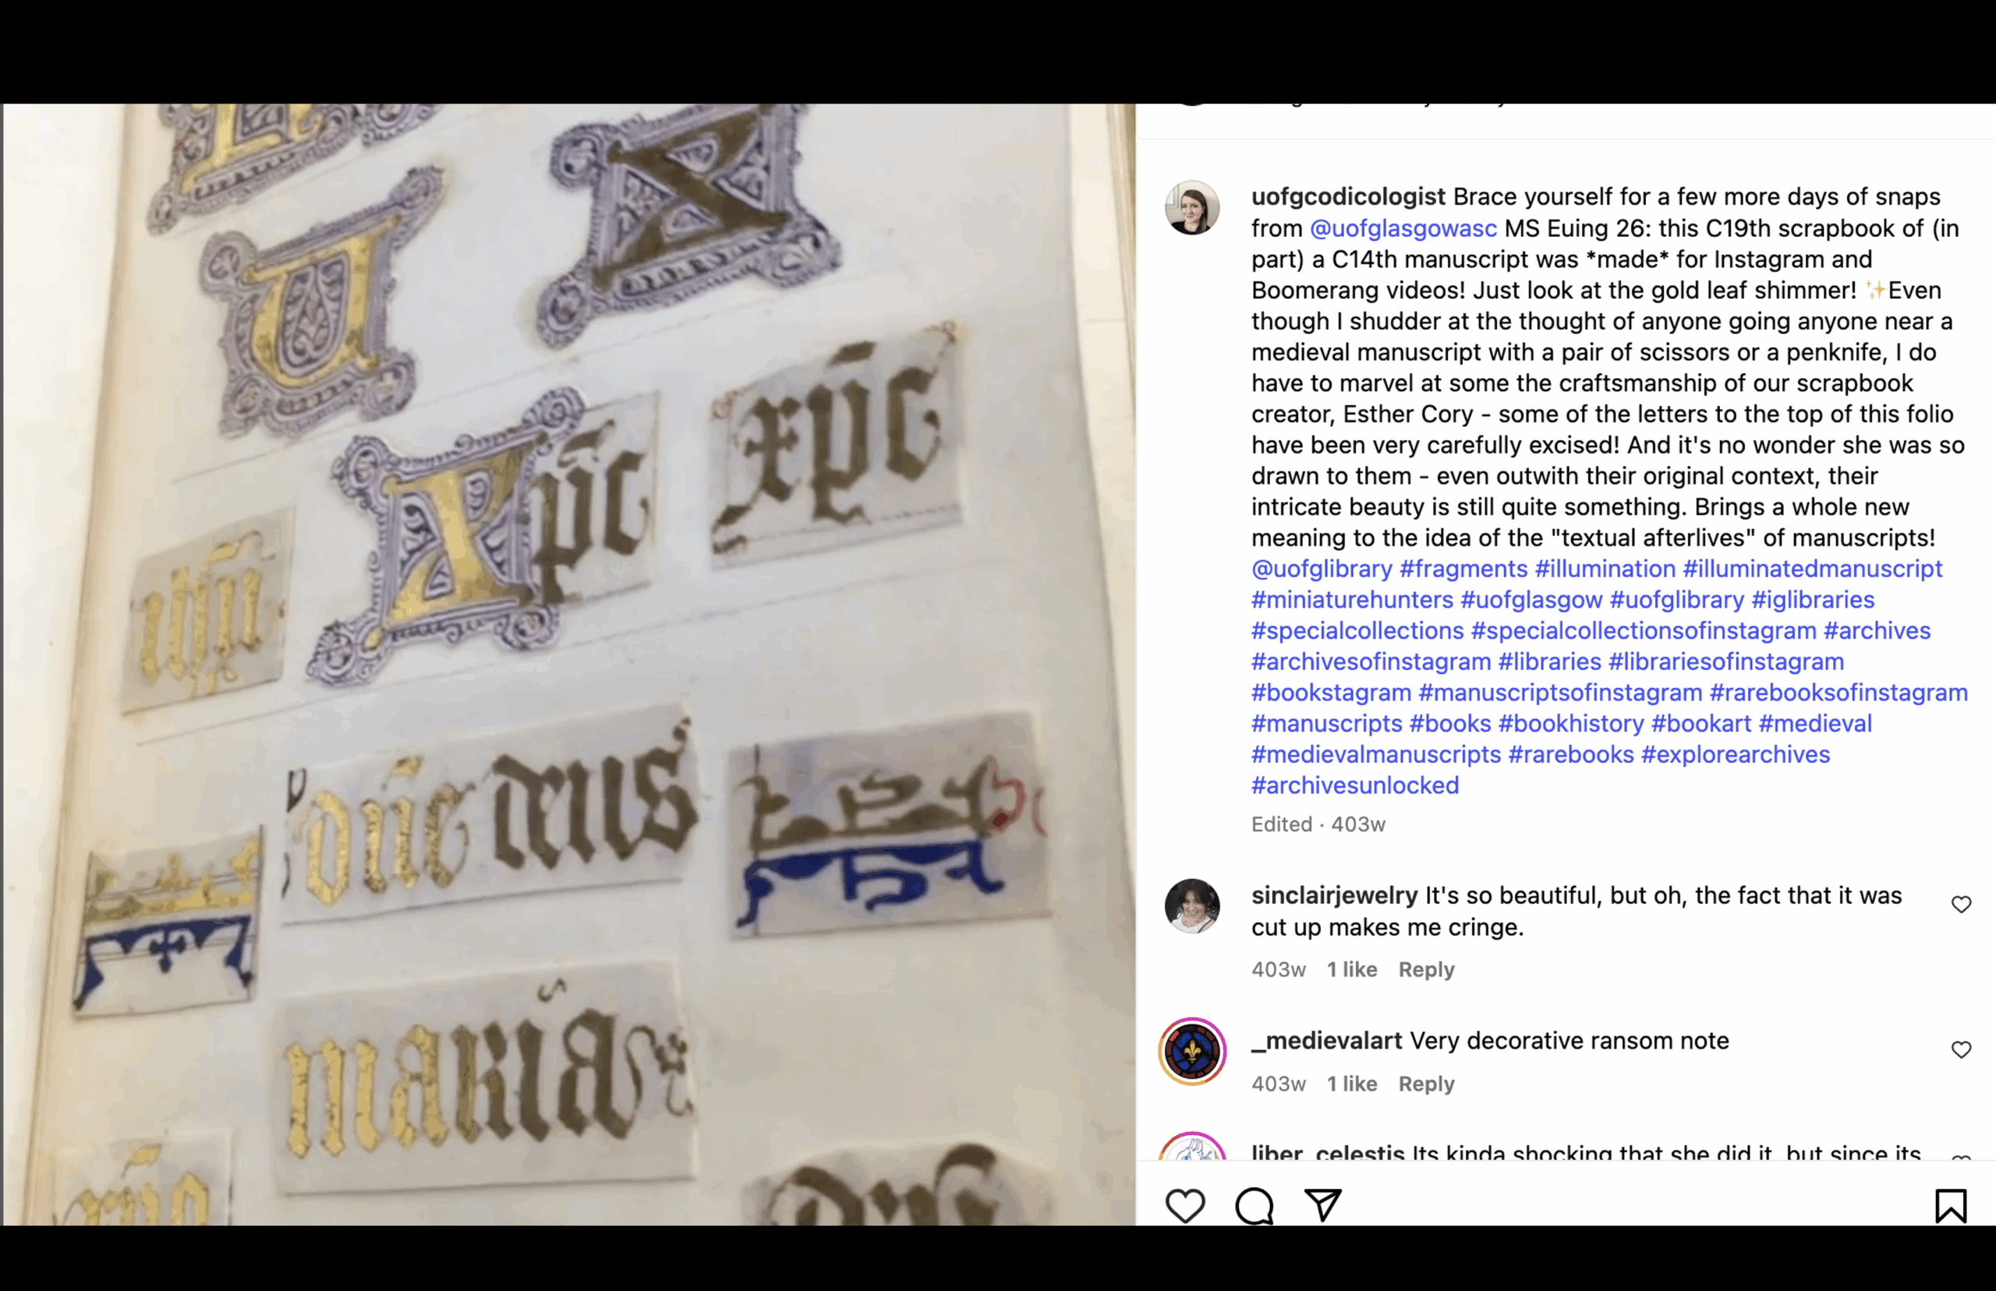Click the manuscript video to pause
Viewport: 1996px width, 1291px height.
tap(568, 664)
